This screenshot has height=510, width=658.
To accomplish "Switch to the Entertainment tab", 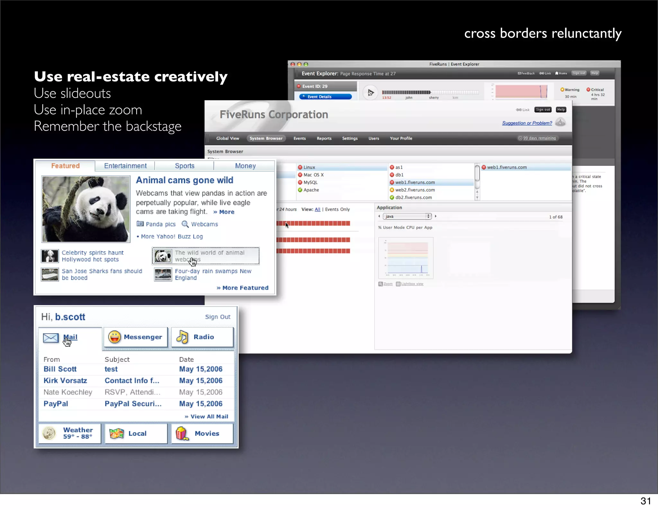I will (125, 166).
